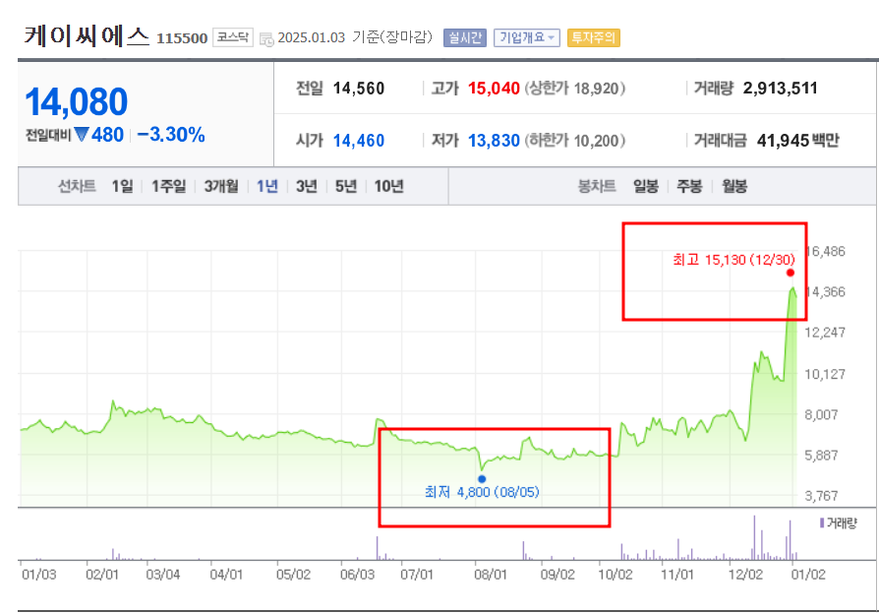Screen dimensions: 879x613
Task: Switch to 주봉 candle chart
Action: pos(689,186)
